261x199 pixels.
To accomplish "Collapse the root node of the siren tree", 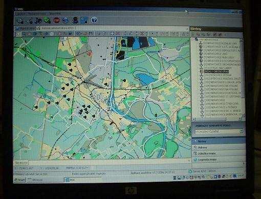I will [x=193, y=39].
